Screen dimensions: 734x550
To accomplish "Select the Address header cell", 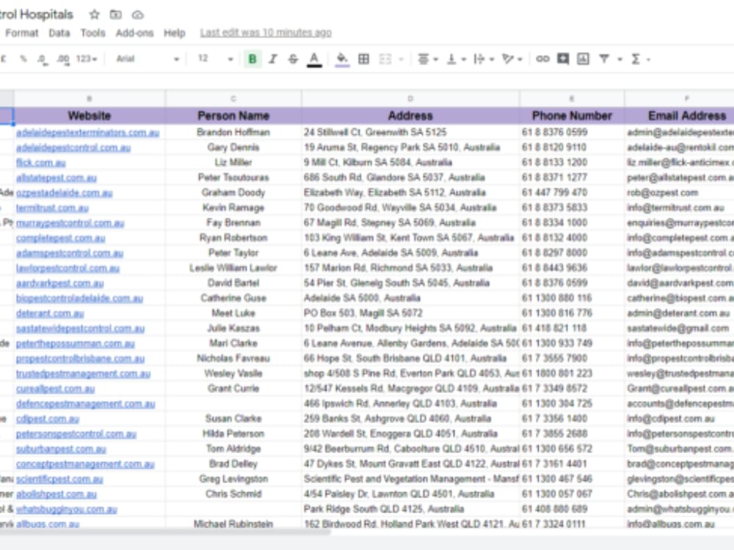I will coord(410,116).
